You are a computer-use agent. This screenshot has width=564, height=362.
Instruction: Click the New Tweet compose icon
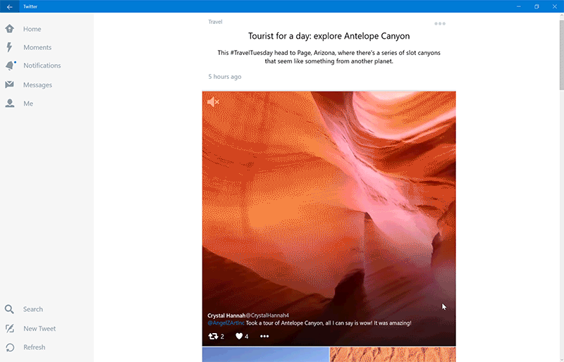click(x=10, y=328)
